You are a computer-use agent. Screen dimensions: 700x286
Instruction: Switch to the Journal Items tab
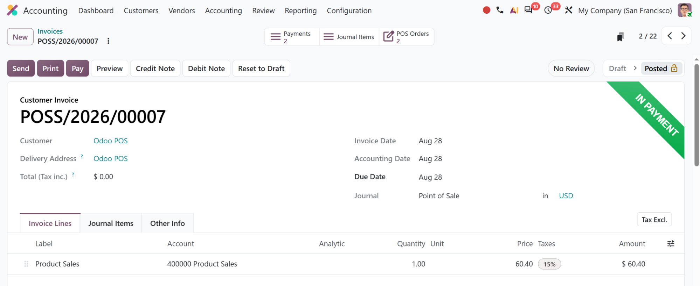[111, 223]
